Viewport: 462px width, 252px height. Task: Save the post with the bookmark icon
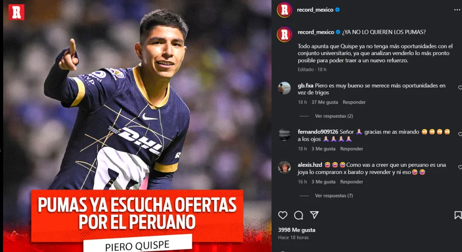pos(458,215)
